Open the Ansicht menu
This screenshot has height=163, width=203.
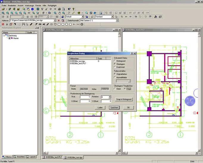coord(21,6)
